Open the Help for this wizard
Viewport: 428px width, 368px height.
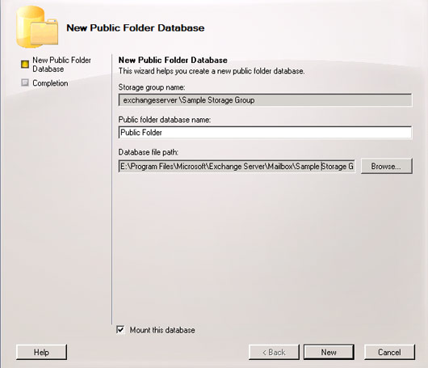pos(41,352)
